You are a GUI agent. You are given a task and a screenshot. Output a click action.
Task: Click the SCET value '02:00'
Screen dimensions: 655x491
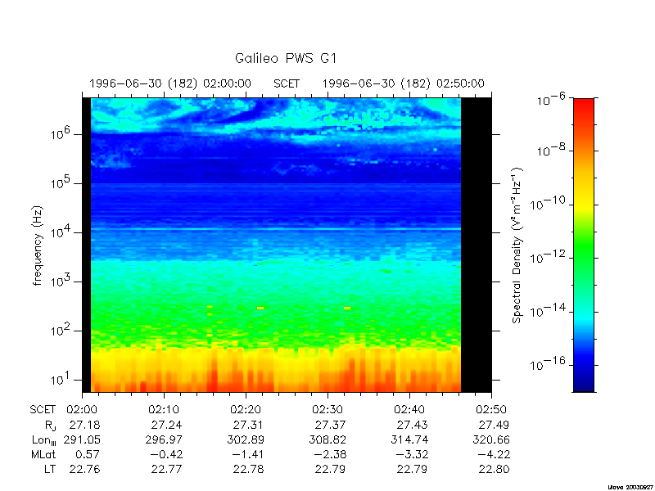83,410
